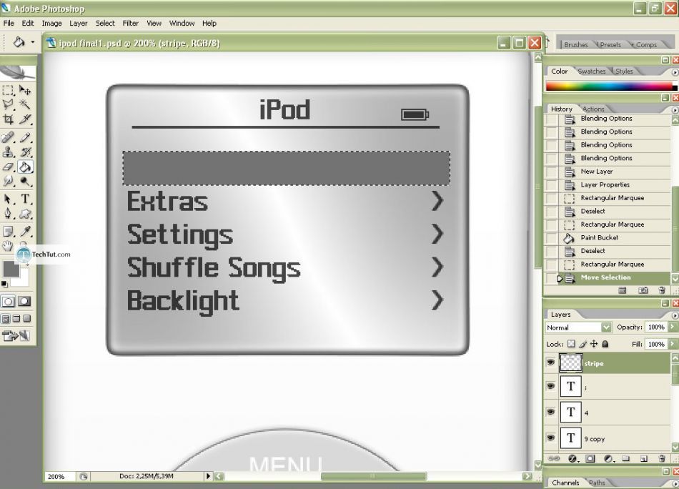This screenshot has width=679, height=489.
Task: Select the Polygonal Lasso tool
Action: pos(9,104)
